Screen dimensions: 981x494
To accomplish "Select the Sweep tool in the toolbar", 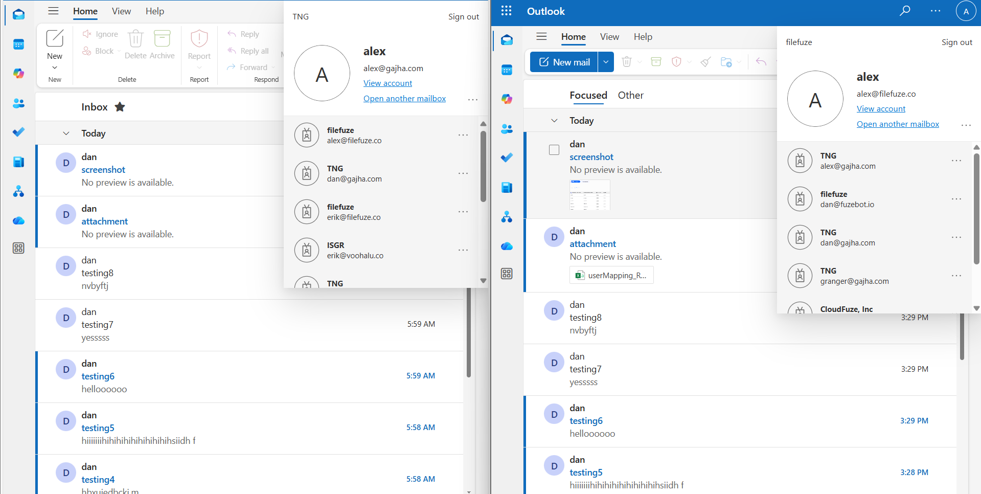I will click(x=705, y=61).
